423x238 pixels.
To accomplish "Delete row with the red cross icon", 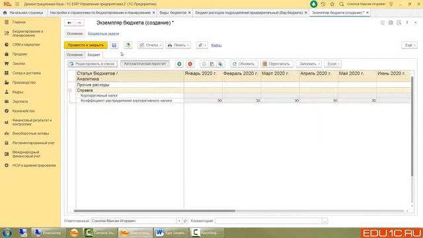I will (x=190, y=64).
